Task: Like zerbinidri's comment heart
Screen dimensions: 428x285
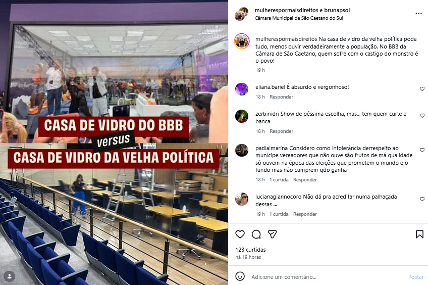Action: point(422,116)
